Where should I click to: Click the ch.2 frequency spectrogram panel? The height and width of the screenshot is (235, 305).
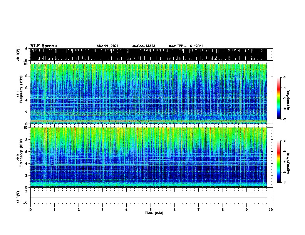pos(149,157)
